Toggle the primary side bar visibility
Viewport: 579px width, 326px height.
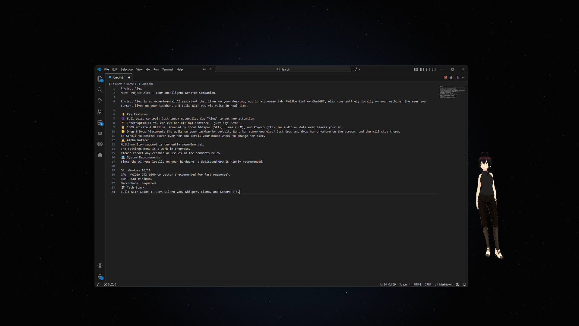422,69
